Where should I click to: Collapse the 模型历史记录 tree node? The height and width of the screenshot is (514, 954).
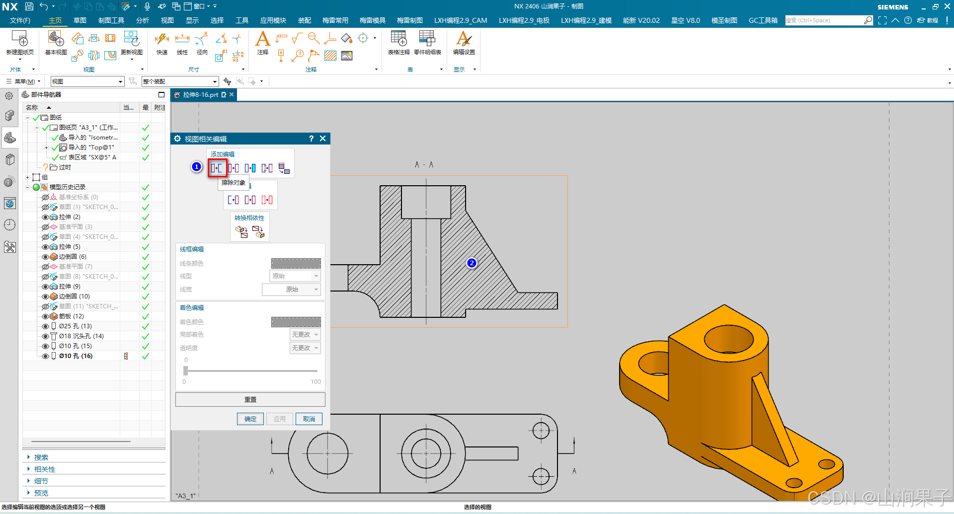[x=28, y=187]
